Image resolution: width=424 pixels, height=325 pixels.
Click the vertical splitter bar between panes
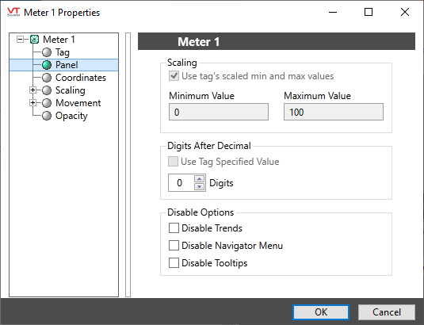128,165
